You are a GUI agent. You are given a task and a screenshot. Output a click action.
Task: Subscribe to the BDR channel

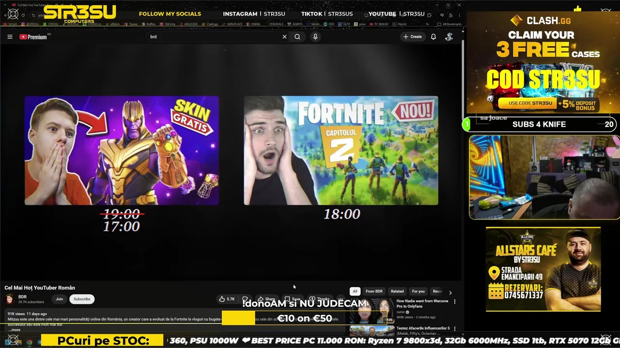[x=82, y=299]
